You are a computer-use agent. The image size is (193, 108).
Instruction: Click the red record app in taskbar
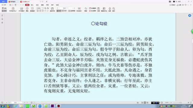click(x=59, y=106)
